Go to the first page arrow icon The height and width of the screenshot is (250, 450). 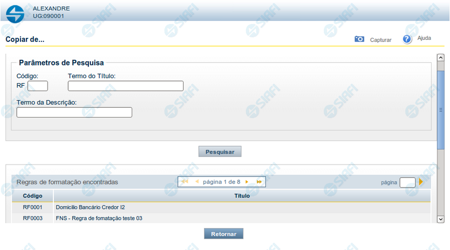point(185,182)
